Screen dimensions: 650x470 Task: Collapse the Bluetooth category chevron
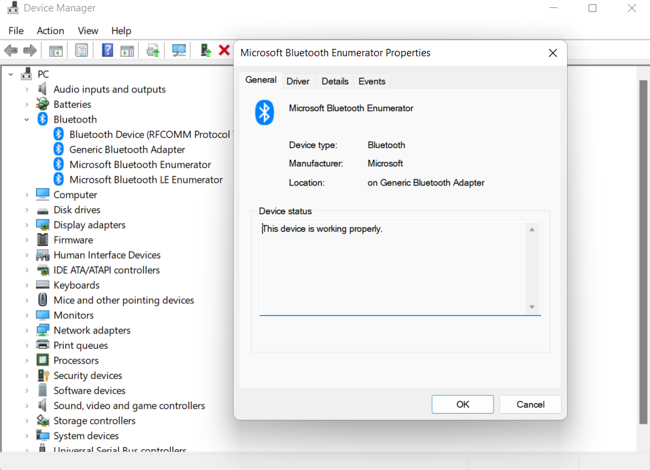tap(27, 119)
